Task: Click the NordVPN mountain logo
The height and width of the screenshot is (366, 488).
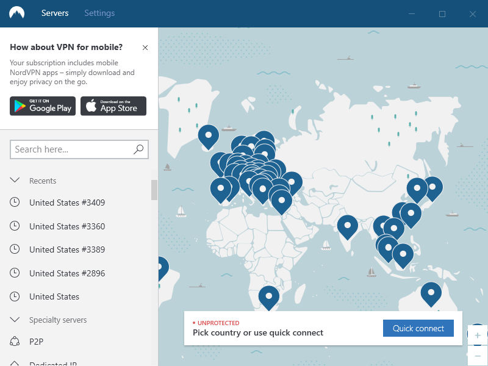Action: (16, 13)
